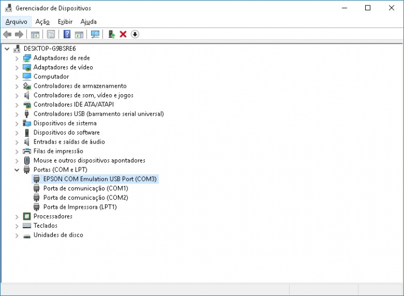Click the Unidades de disco drive icon
This screenshot has width=404, height=296.
[27, 236]
